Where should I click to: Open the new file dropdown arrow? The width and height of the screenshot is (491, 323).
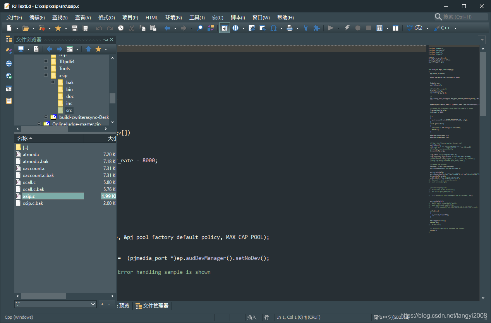click(17, 28)
